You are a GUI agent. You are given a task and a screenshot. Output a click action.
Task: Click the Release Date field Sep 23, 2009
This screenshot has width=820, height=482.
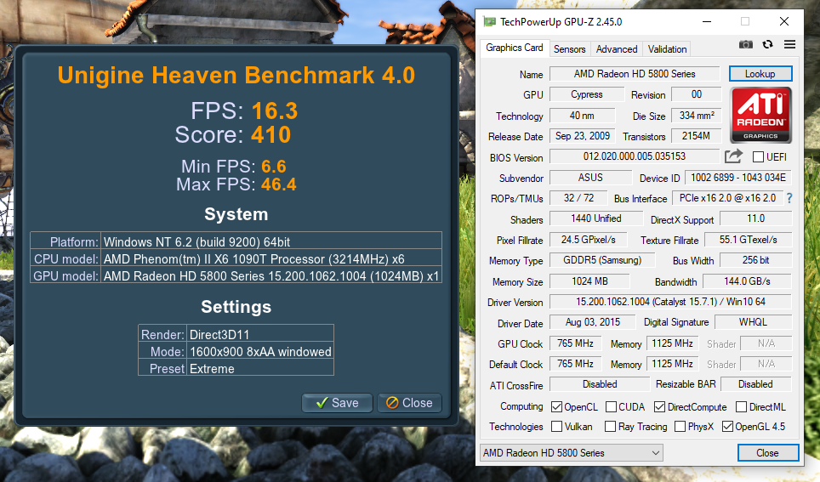[582, 136]
